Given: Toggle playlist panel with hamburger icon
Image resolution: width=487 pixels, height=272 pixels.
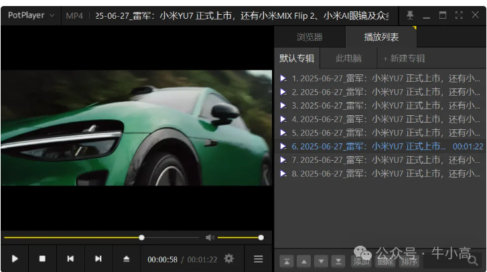Looking at the screenshot, I should (x=258, y=259).
